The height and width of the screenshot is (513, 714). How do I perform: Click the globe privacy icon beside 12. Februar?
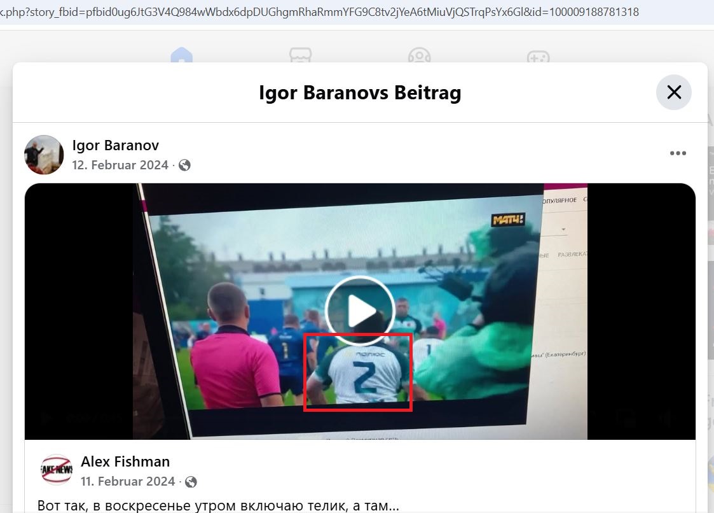coord(184,165)
